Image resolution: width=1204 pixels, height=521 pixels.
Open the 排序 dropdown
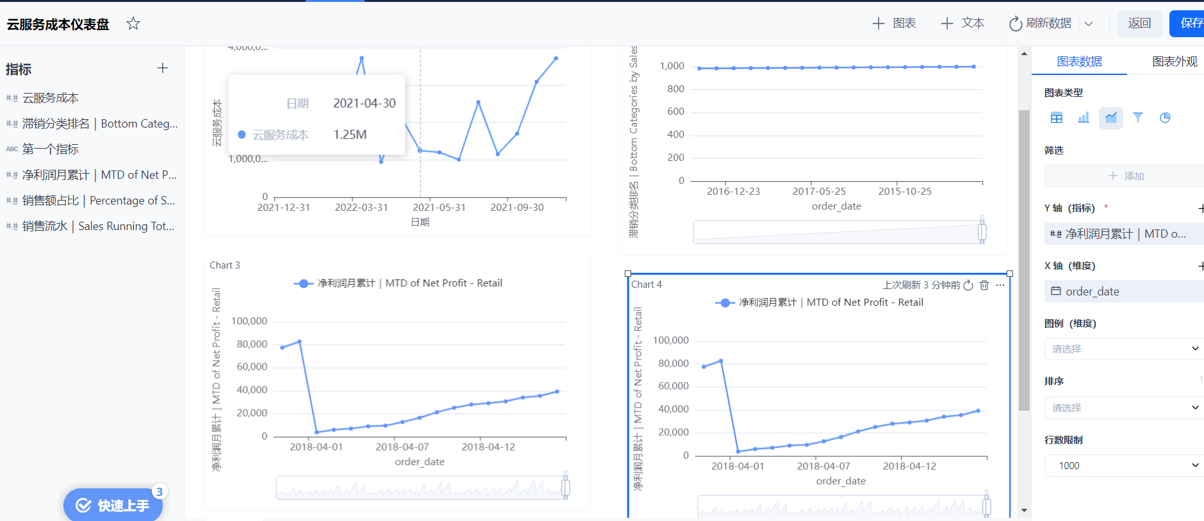tap(1124, 408)
